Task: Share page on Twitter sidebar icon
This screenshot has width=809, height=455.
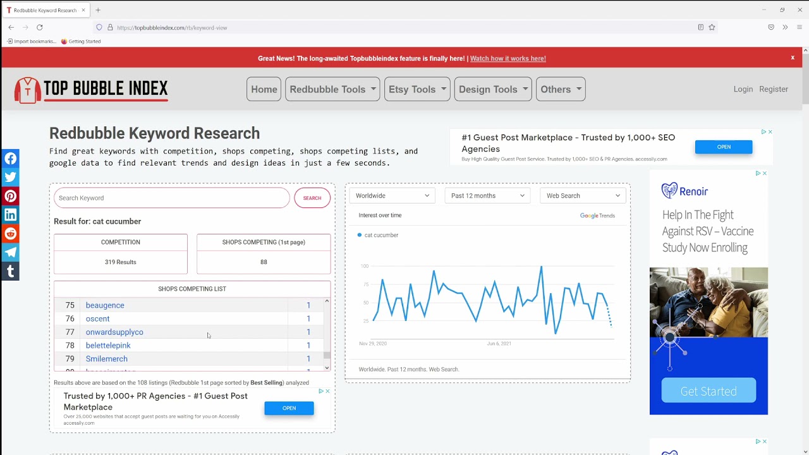Action: 10,178
